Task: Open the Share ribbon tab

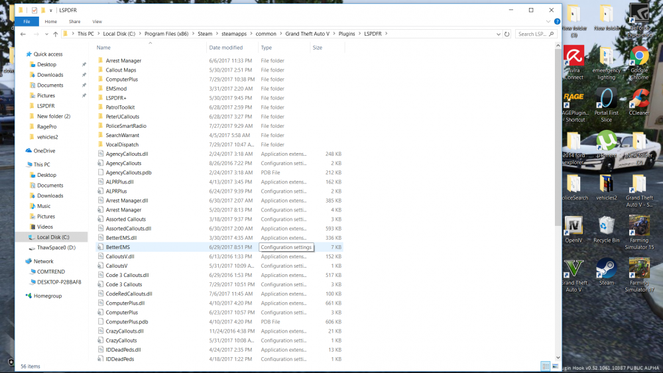Action: click(x=74, y=22)
